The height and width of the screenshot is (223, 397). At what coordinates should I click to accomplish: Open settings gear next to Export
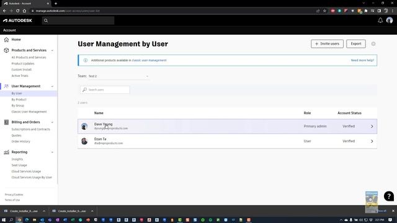coord(373,44)
